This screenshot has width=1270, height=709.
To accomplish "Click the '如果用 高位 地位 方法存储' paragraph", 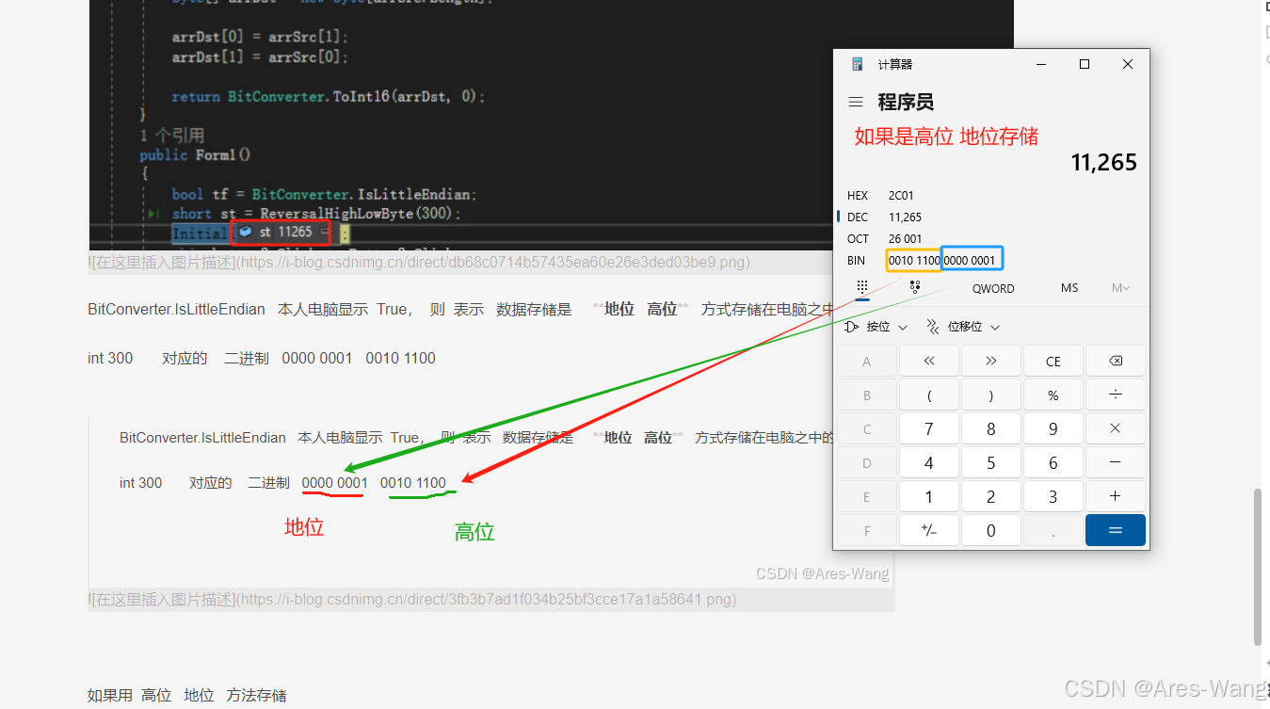I will click(x=187, y=696).
